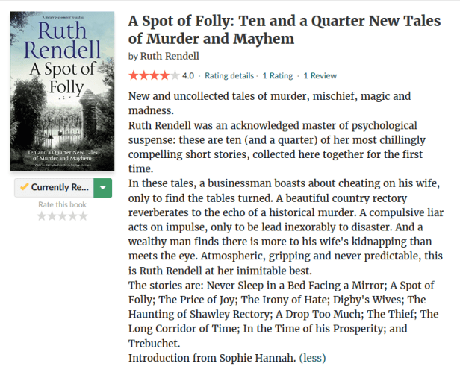Image resolution: width=460 pixels, height=372 pixels.
Task: Click the Introduction from Sophie Hannah text
Action: click(212, 358)
